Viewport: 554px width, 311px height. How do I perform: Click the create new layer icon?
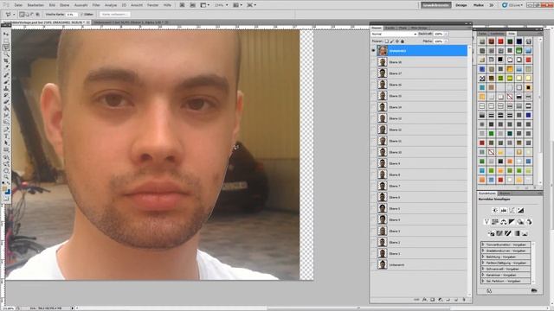[456, 300]
